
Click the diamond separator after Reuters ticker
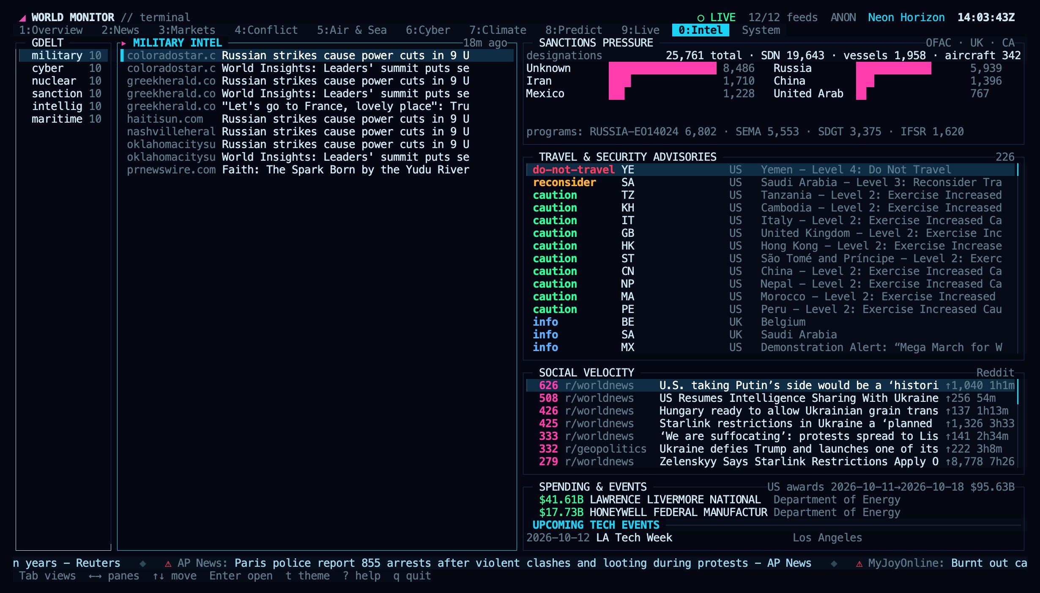[x=143, y=563]
